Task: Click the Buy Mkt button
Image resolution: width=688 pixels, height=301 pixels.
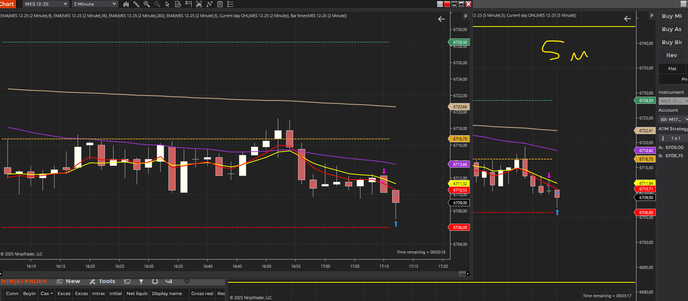Action: [x=672, y=16]
